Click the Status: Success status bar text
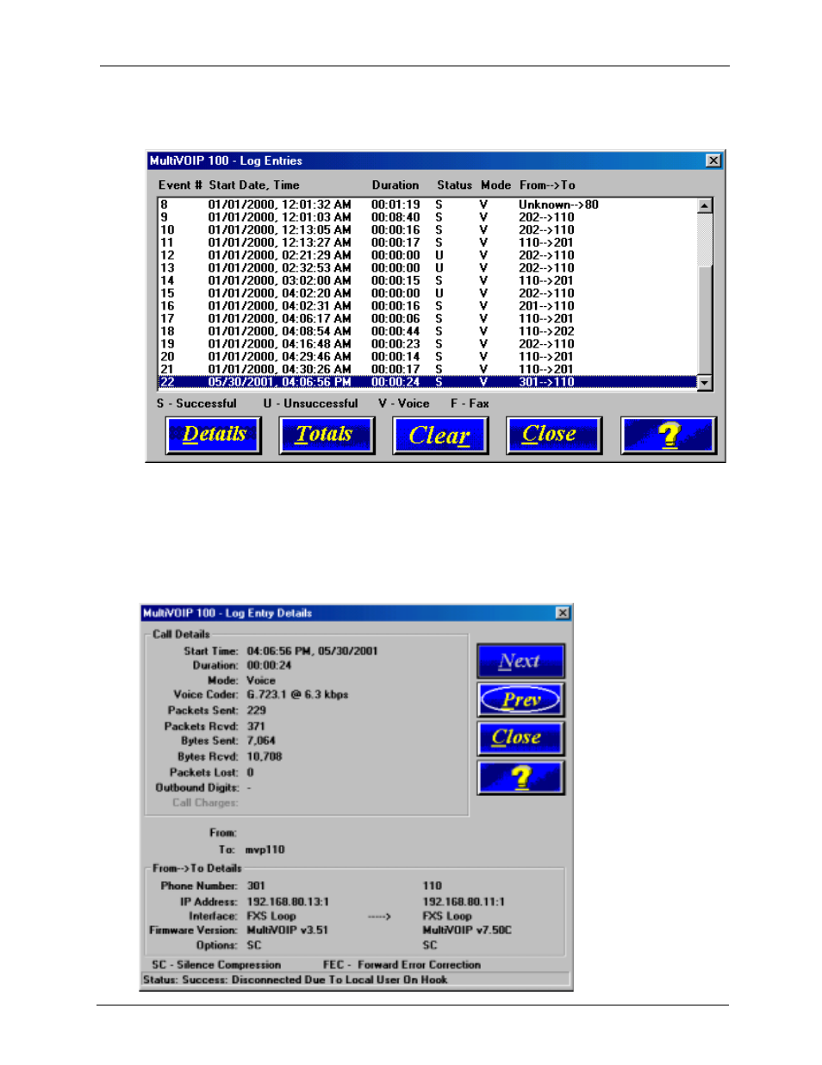This screenshot has width=822, height=1065. (296, 980)
